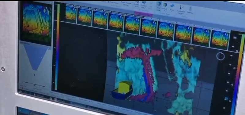Screen dimensions: 245x115
Task: Click the small blue square marker on the right scale
Action: (x=226, y=99)
